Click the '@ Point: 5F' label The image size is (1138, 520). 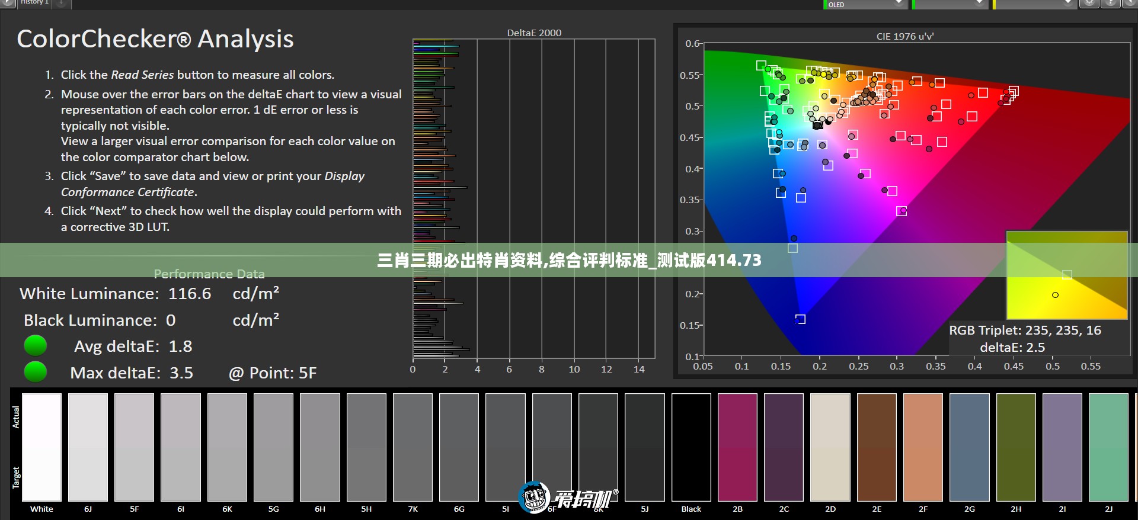coord(273,373)
